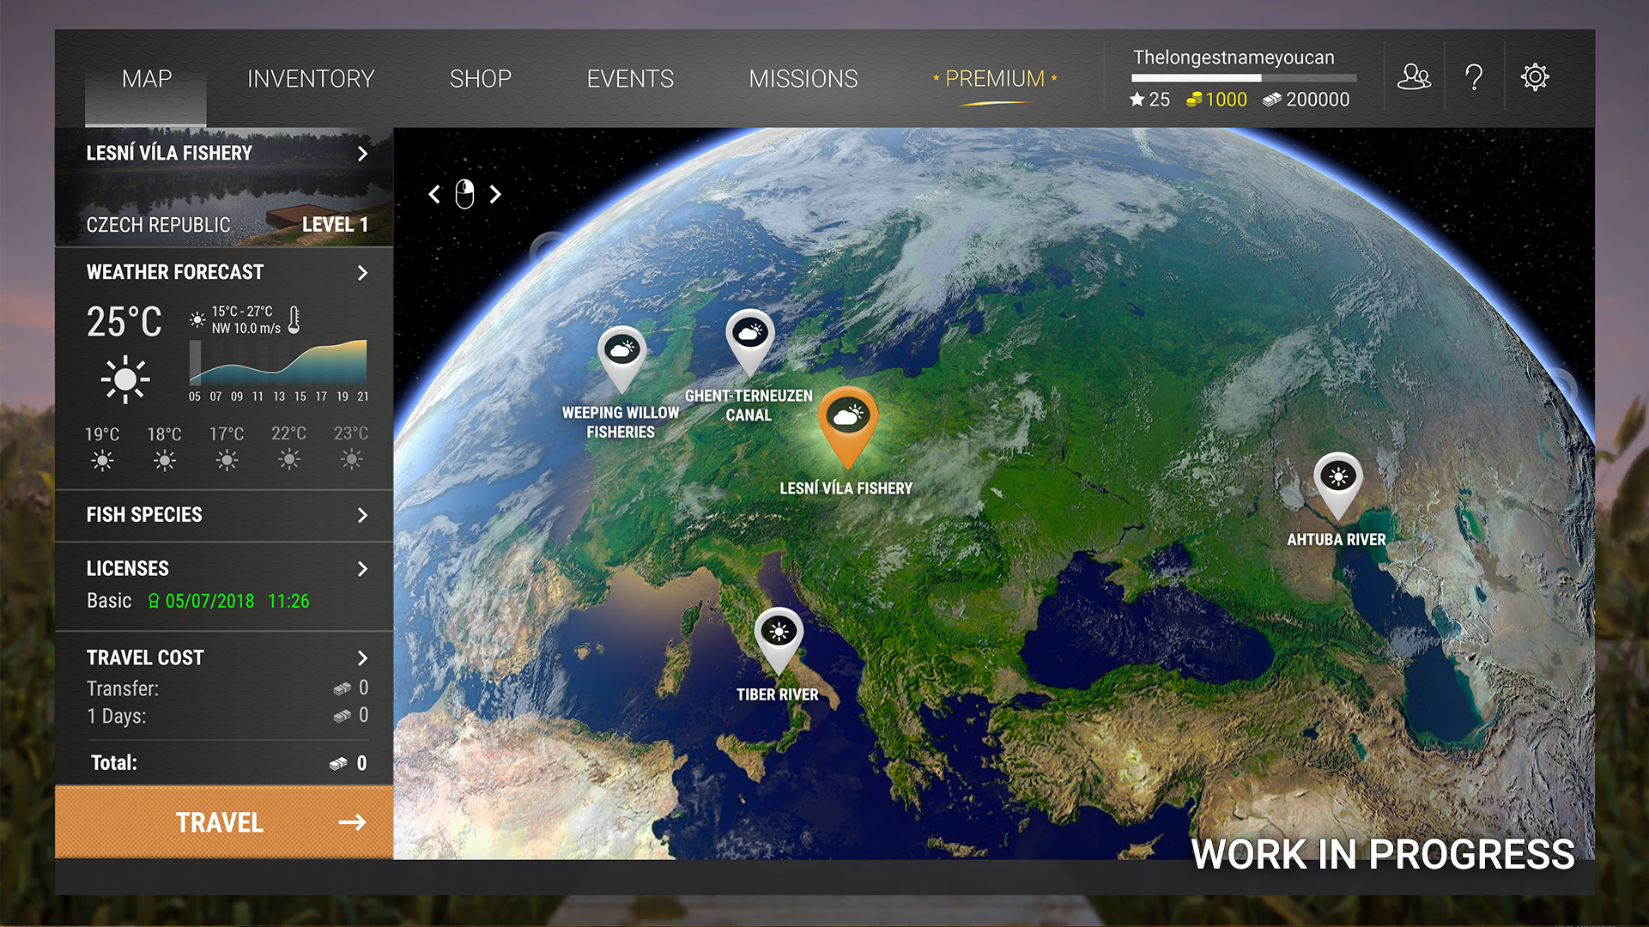Expand the Licenses section
Image resolution: width=1649 pixels, height=927 pixels.
[x=362, y=569]
